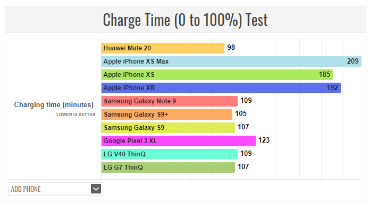This screenshot has width=369, height=203.
Task: Click the 185 value on iPhone XS bar
Action: [324, 74]
